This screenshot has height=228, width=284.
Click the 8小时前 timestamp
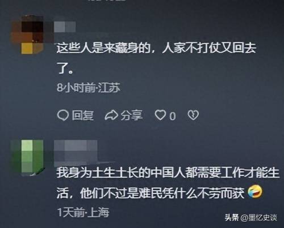[76, 88]
